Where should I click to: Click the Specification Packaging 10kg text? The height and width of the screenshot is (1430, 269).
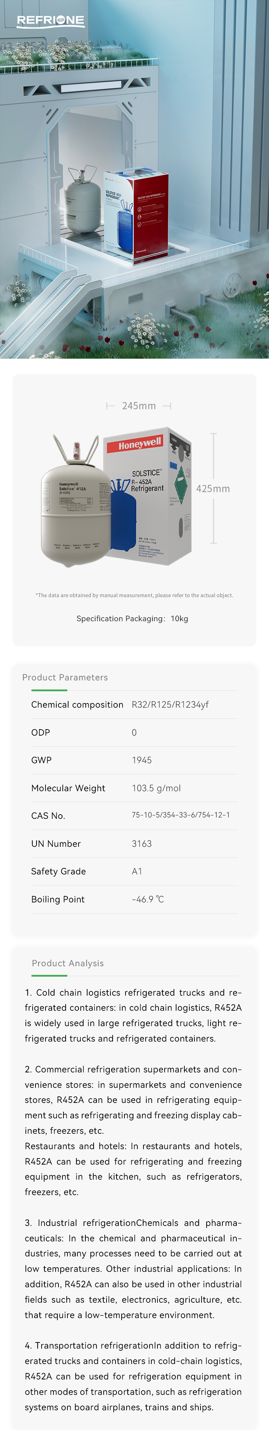click(133, 618)
